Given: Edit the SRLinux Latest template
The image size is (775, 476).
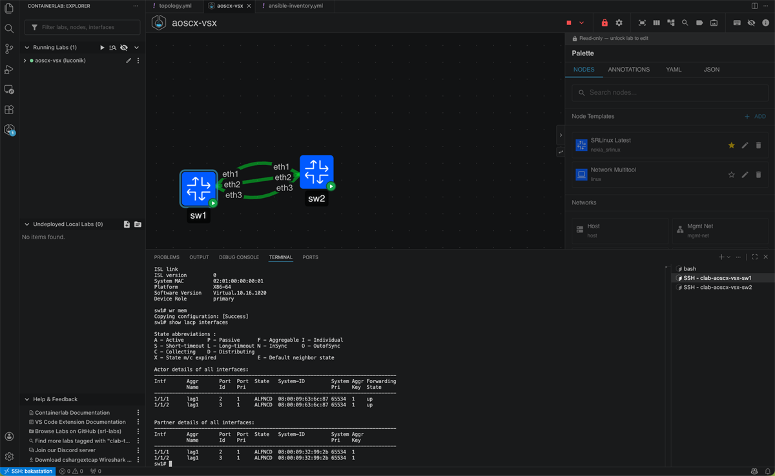Looking at the screenshot, I should [745, 146].
